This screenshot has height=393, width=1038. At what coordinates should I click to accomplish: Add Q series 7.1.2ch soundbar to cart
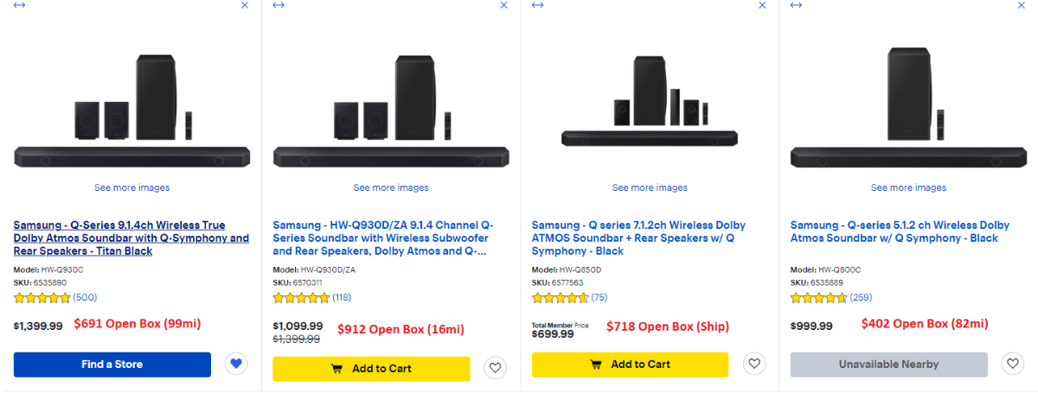(x=630, y=364)
